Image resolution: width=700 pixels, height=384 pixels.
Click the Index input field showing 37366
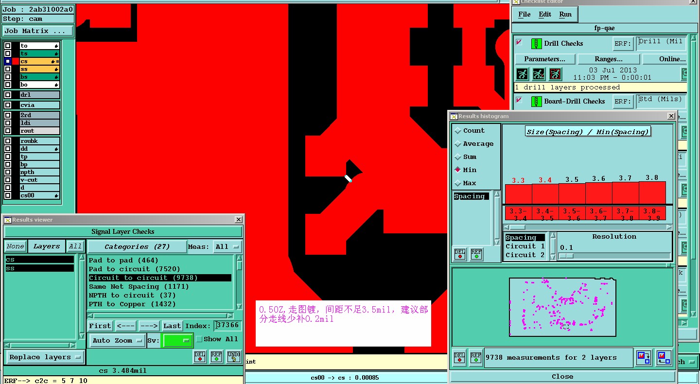pos(227,326)
